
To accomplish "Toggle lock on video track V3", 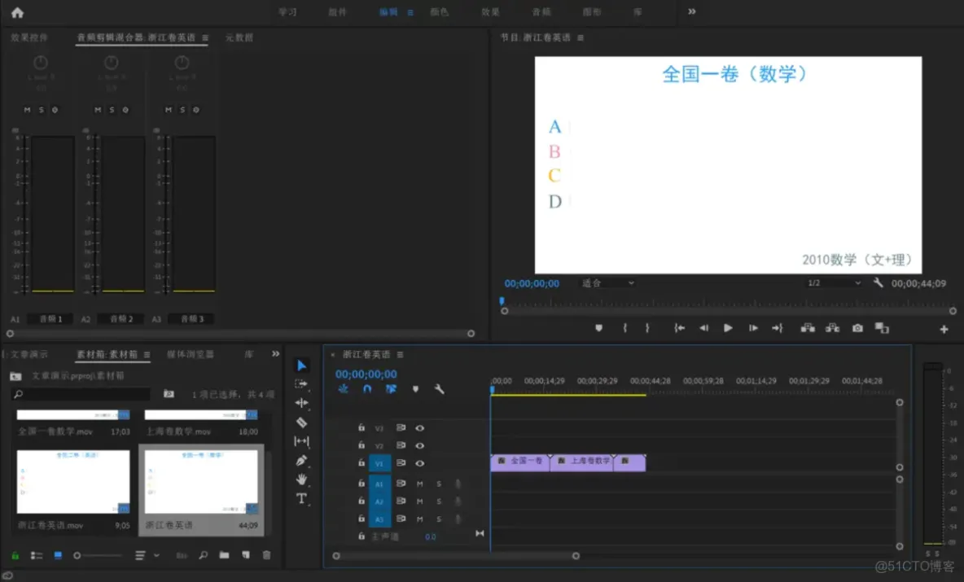I will tap(361, 427).
